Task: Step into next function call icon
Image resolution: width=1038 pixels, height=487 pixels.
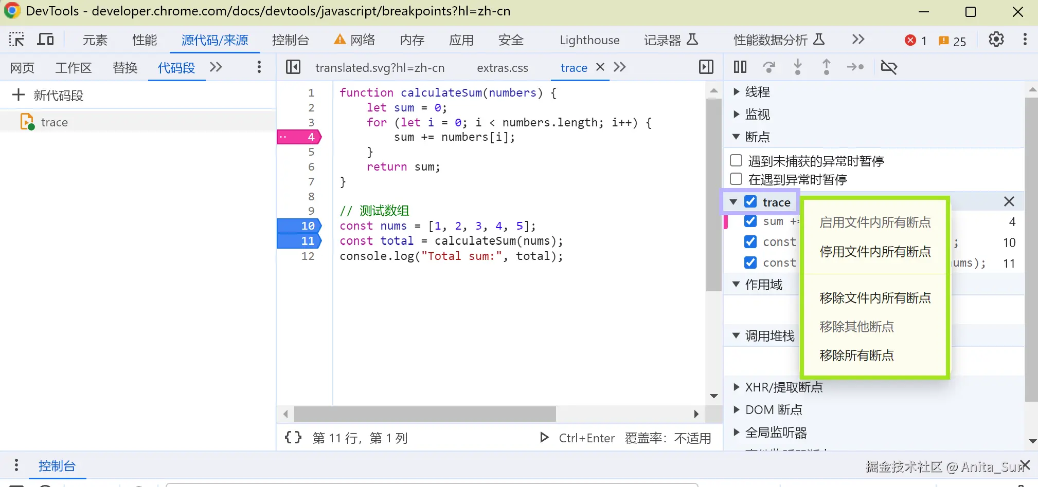Action: click(x=798, y=67)
